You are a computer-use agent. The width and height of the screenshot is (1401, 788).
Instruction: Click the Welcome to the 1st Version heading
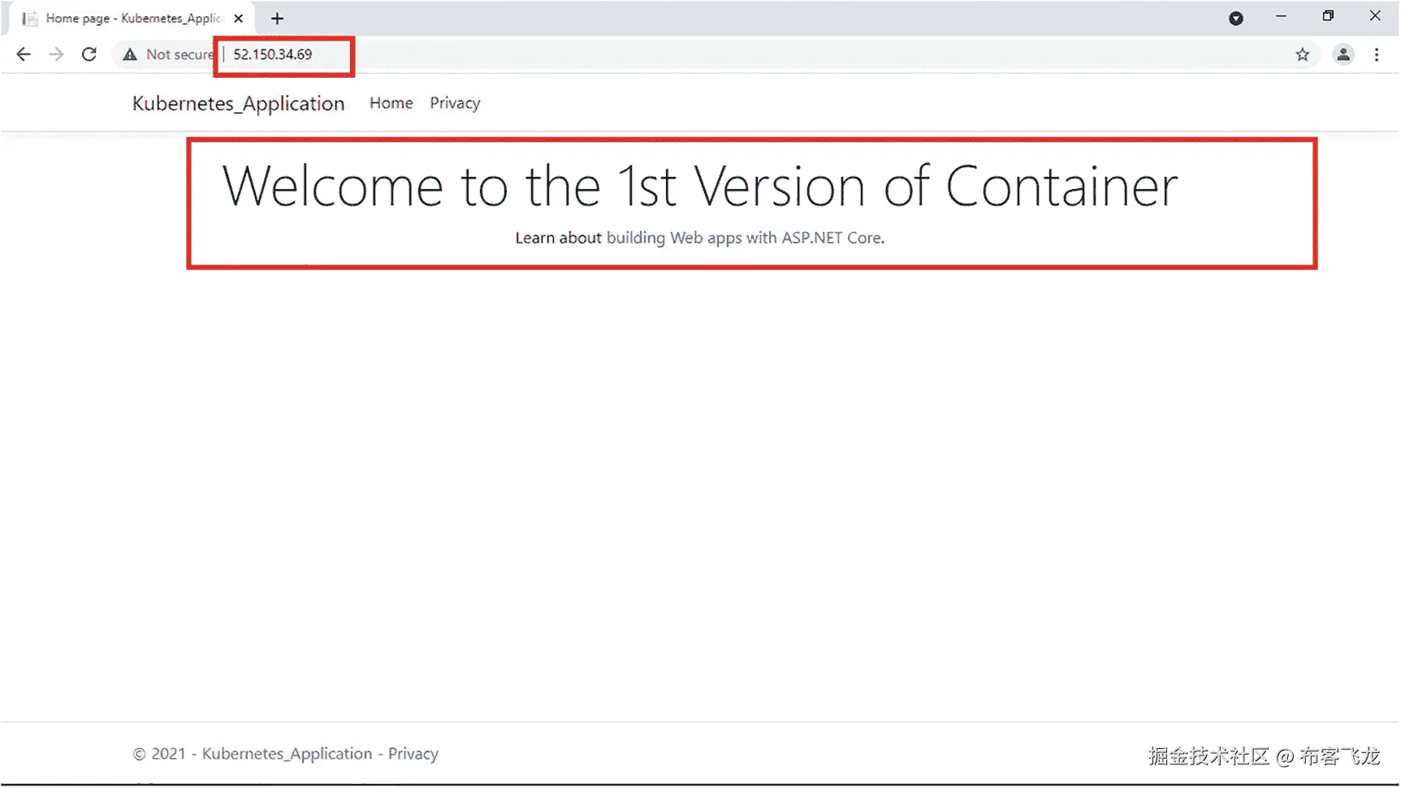pos(700,187)
